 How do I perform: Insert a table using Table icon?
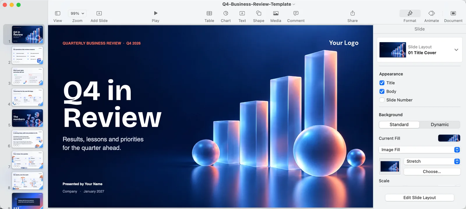point(209,13)
